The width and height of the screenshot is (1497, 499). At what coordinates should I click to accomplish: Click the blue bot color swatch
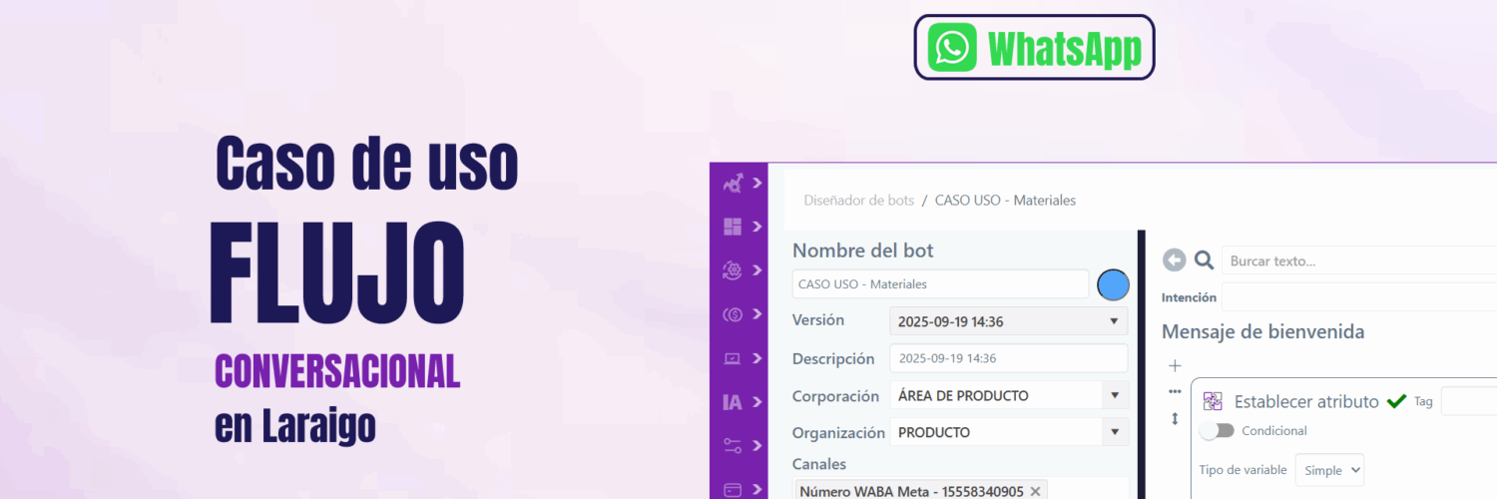1113,284
